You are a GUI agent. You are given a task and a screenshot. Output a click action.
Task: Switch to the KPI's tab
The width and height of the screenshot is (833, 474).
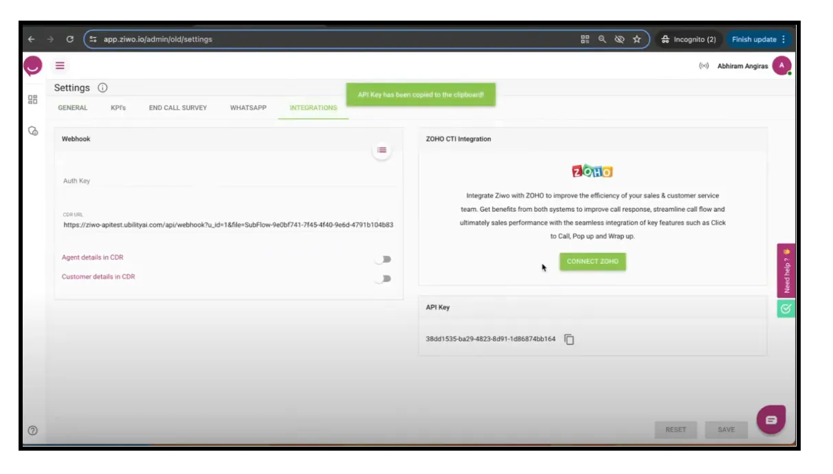[x=118, y=108]
